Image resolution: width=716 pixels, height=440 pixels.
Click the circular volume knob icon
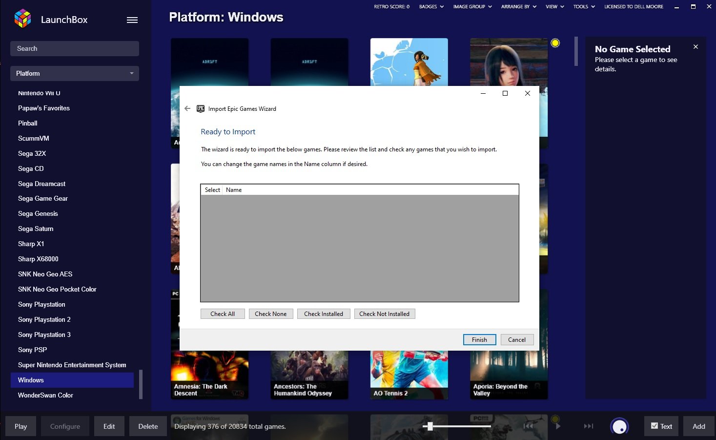[x=619, y=426]
